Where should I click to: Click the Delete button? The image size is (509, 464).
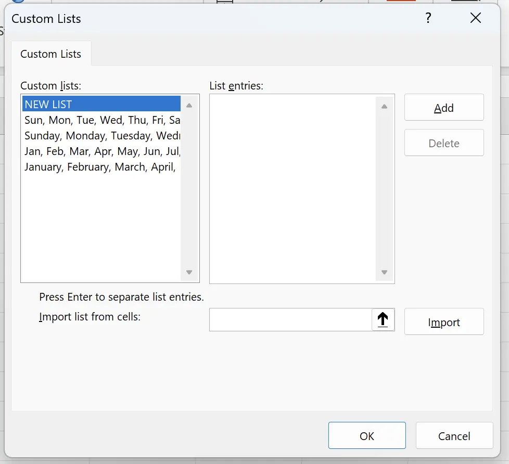443,143
